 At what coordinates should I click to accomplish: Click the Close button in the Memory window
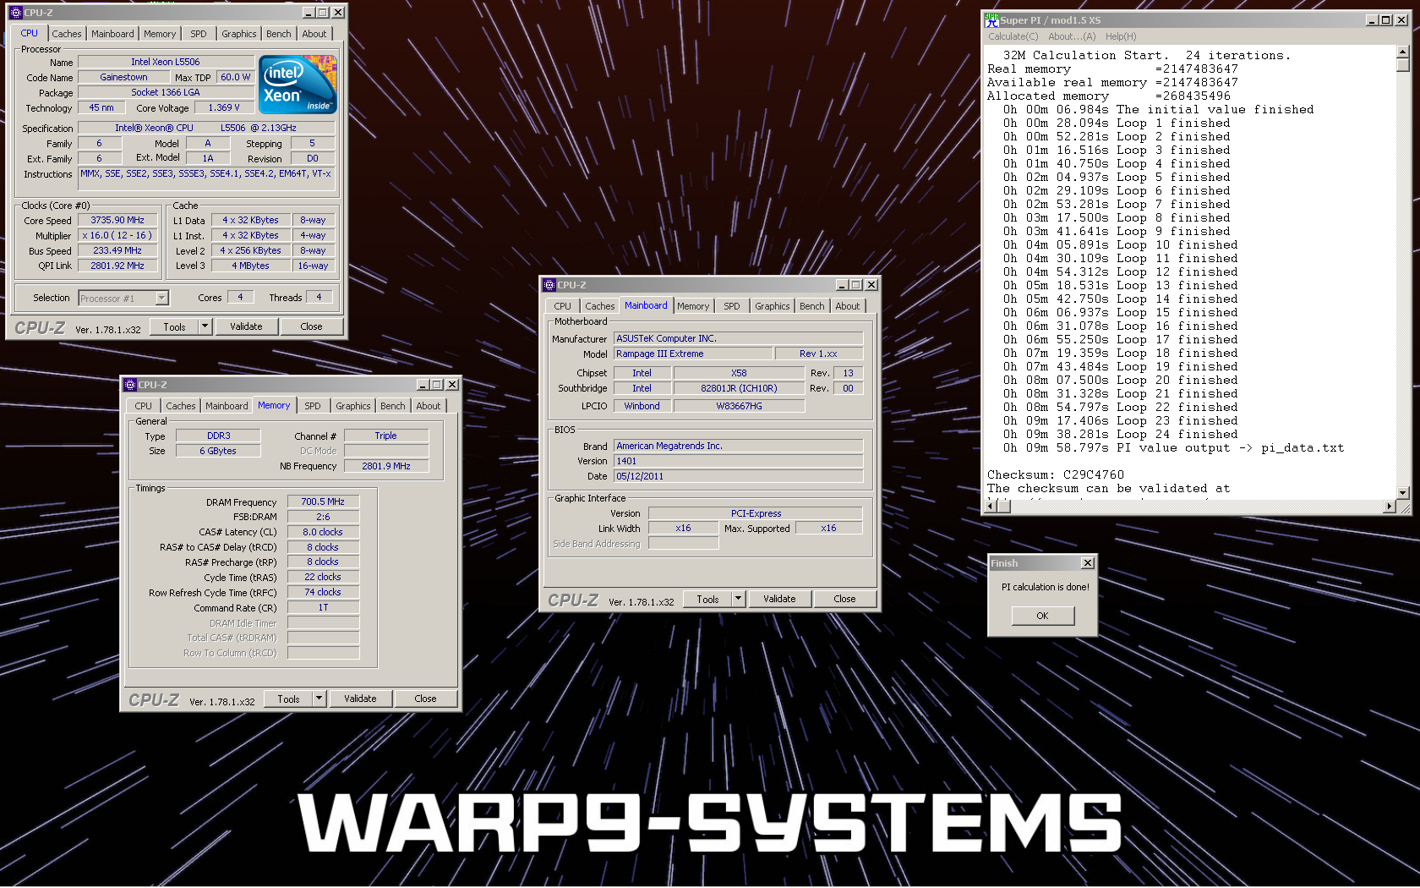426,699
